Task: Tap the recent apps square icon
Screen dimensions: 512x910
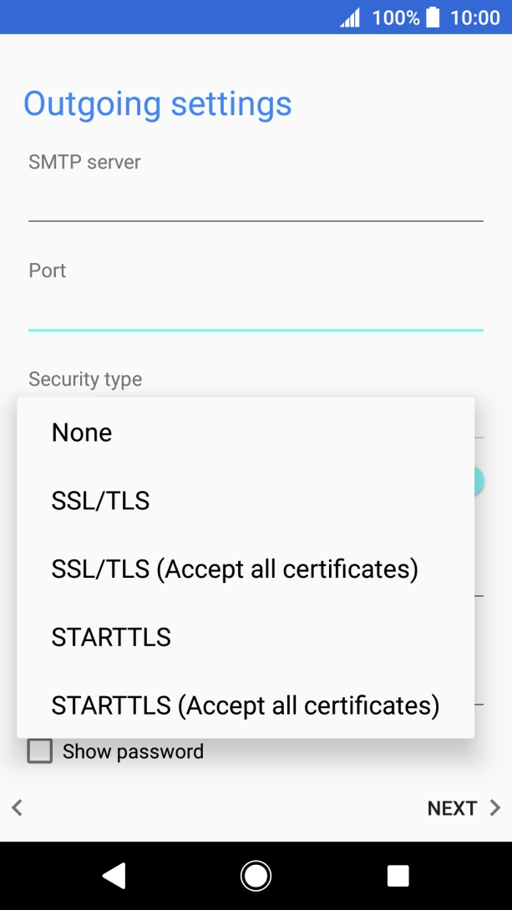Action: (398, 875)
